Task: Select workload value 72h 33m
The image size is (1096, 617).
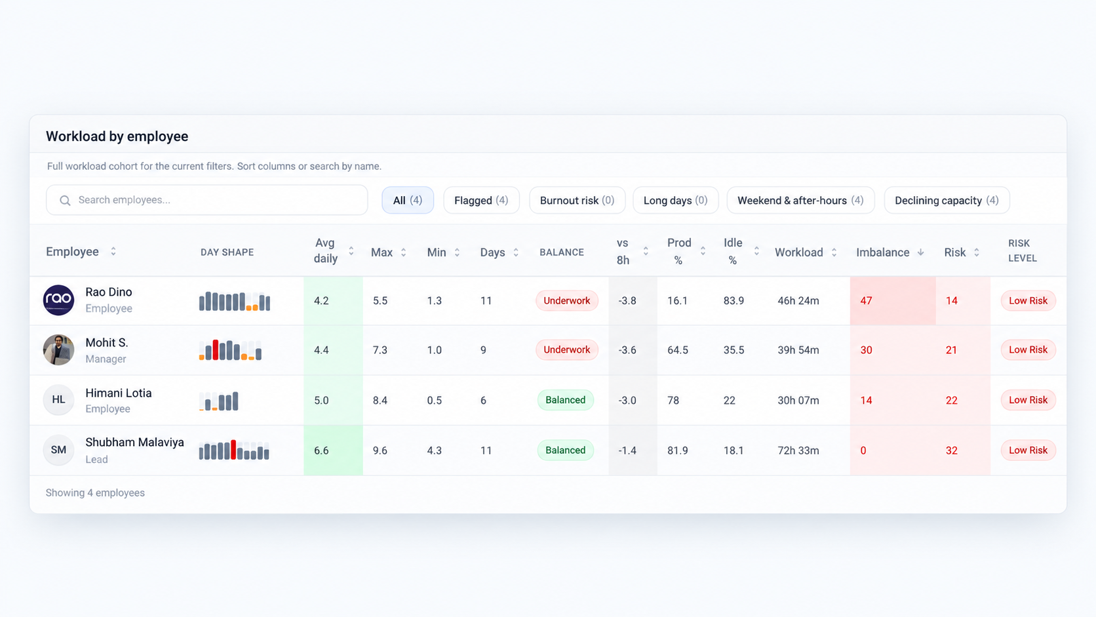Action: click(798, 450)
